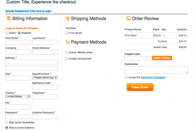Open the Terms and Conditions link
The width and height of the screenshot is (193, 131).
153,78
